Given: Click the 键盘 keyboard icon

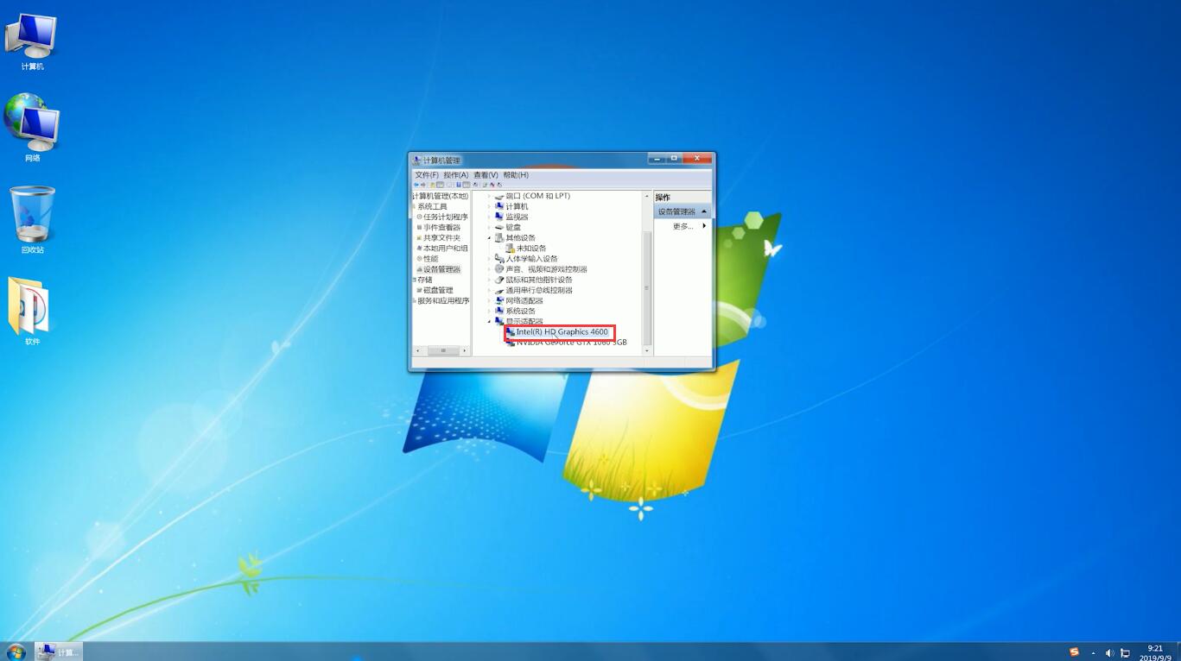Looking at the screenshot, I should pyautogui.click(x=499, y=227).
